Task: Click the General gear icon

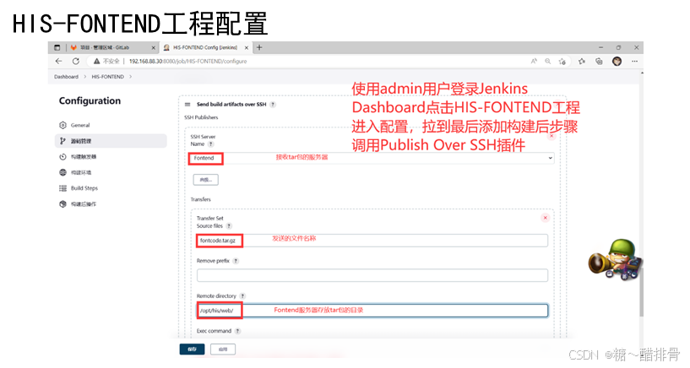Action: 63,125
